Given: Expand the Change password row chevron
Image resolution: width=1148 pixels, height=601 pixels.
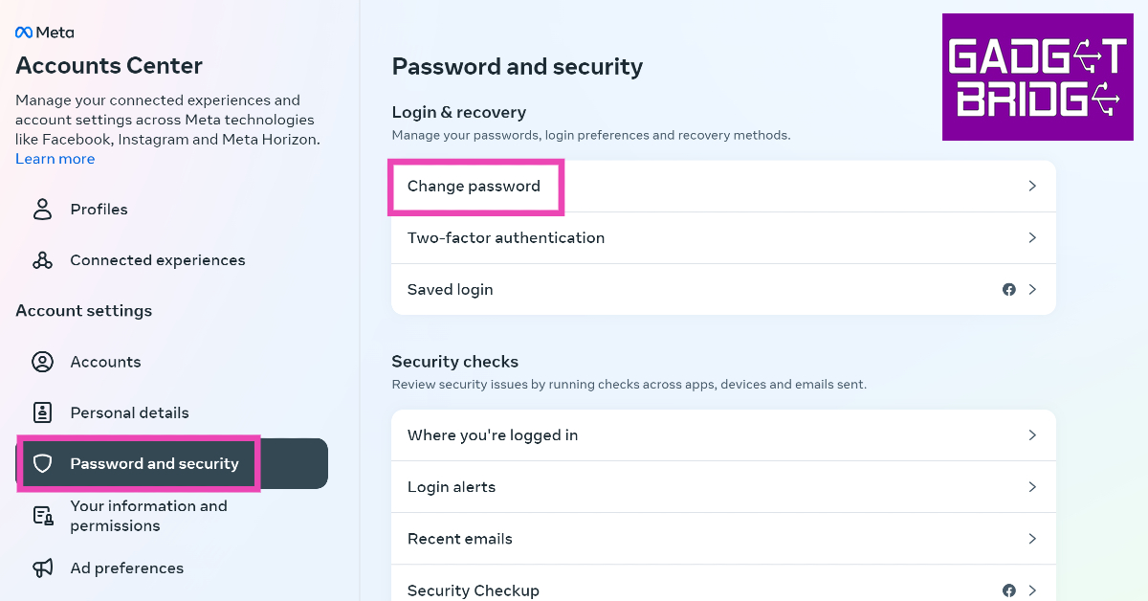Looking at the screenshot, I should (1032, 186).
